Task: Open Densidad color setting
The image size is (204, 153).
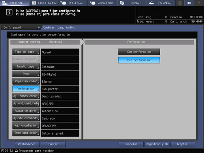Action: [x=26, y=133]
